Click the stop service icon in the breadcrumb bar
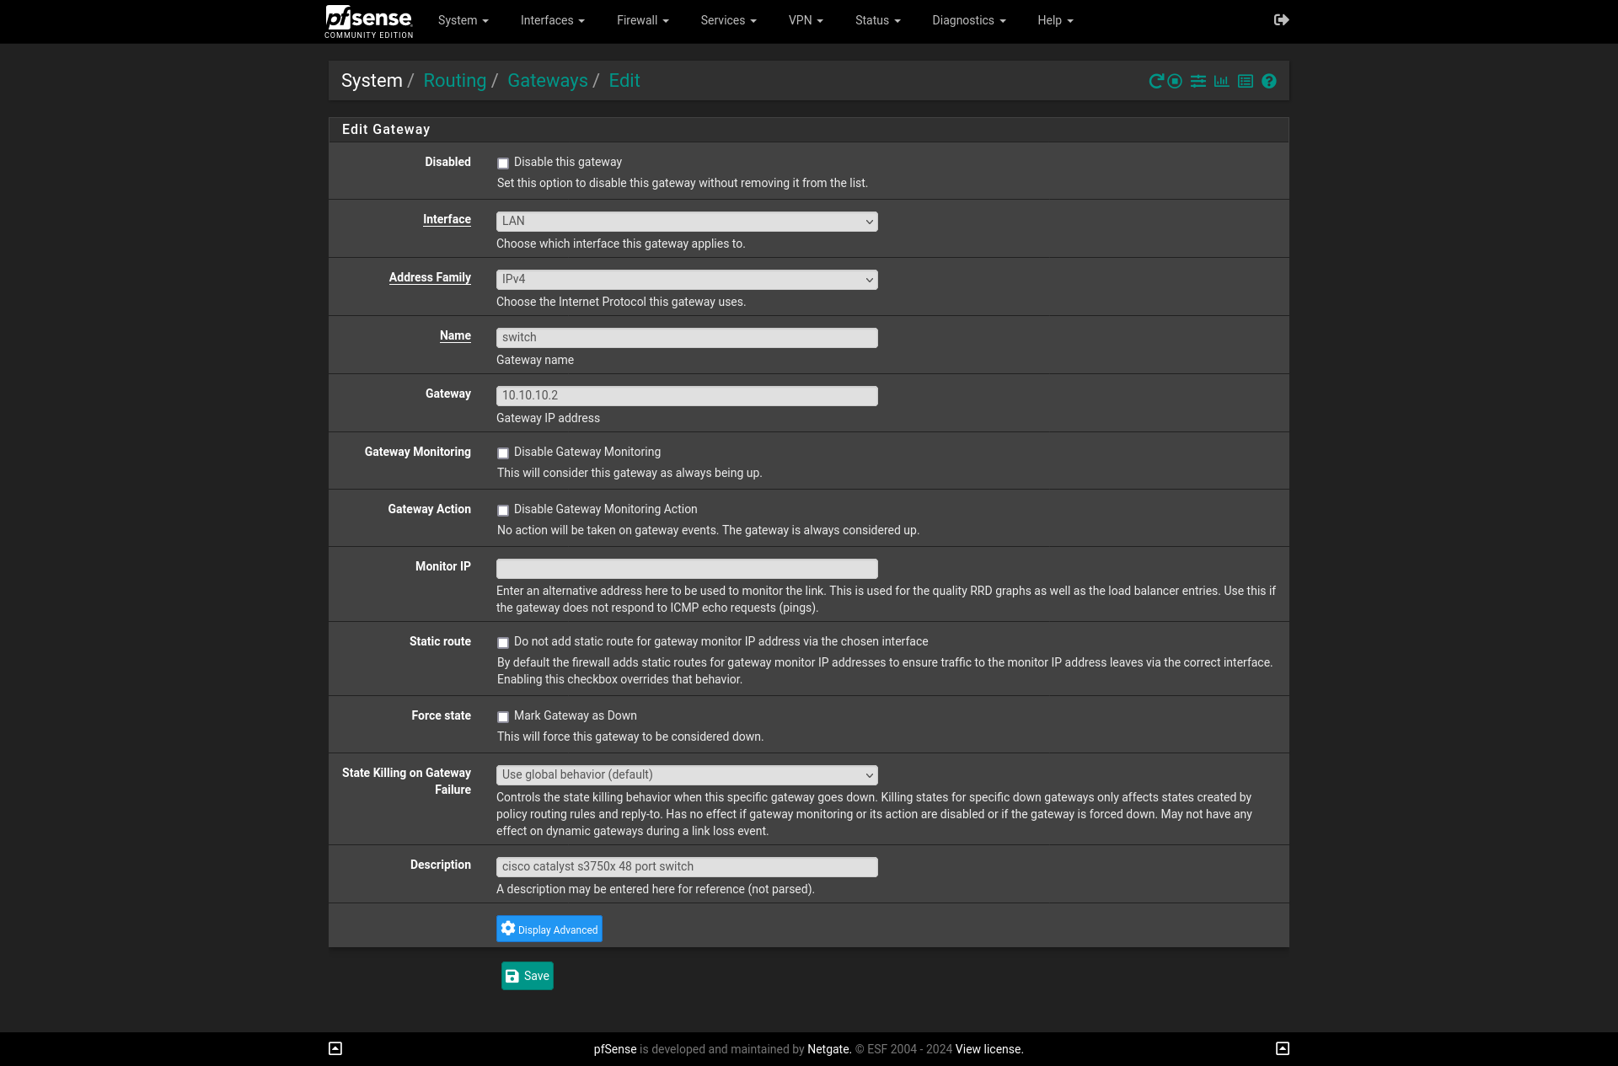Image resolution: width=1618 pixels, height=1066 pixels. pos(1175,82)
